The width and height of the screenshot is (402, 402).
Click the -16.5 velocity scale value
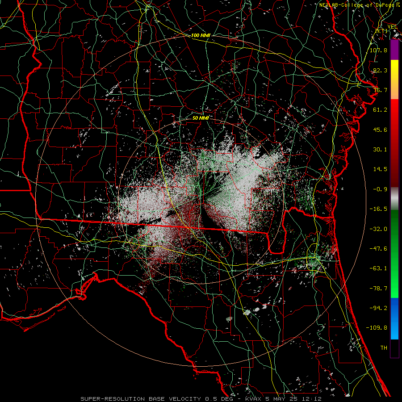coord(378,209)
